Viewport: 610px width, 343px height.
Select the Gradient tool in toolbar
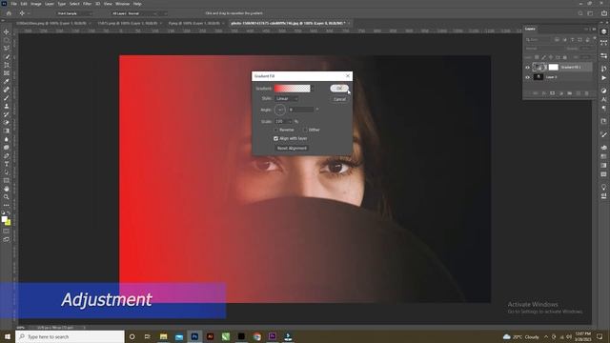[7, 131]
